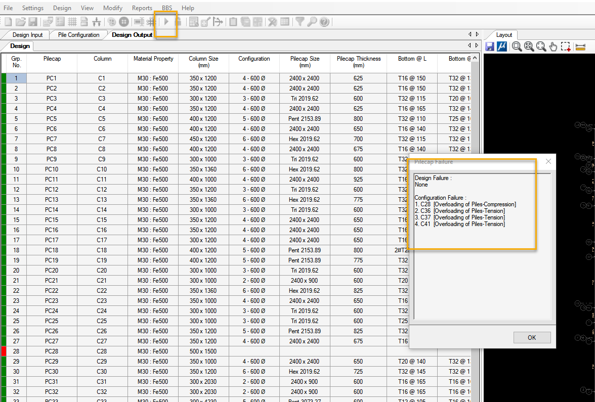
Task: Close the Pilecap Failure dialog with X
Action: click(x=548, y=162)
